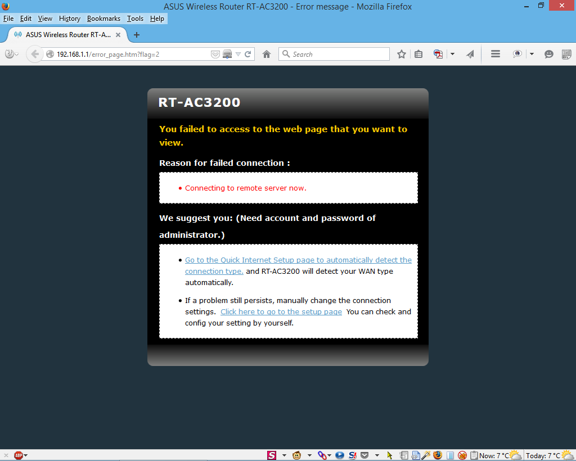Open the History menu

(x=69, y=19)
